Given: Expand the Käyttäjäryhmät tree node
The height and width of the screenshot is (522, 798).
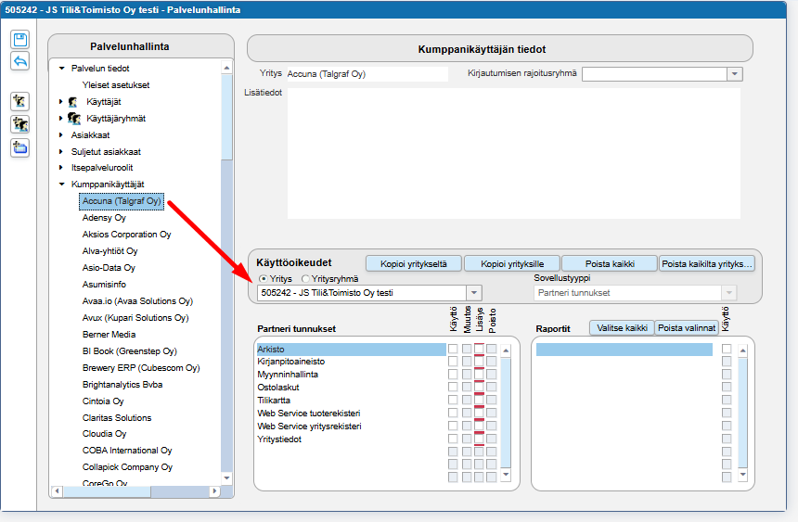Looking at the screenshot, I should coord(60,119).
